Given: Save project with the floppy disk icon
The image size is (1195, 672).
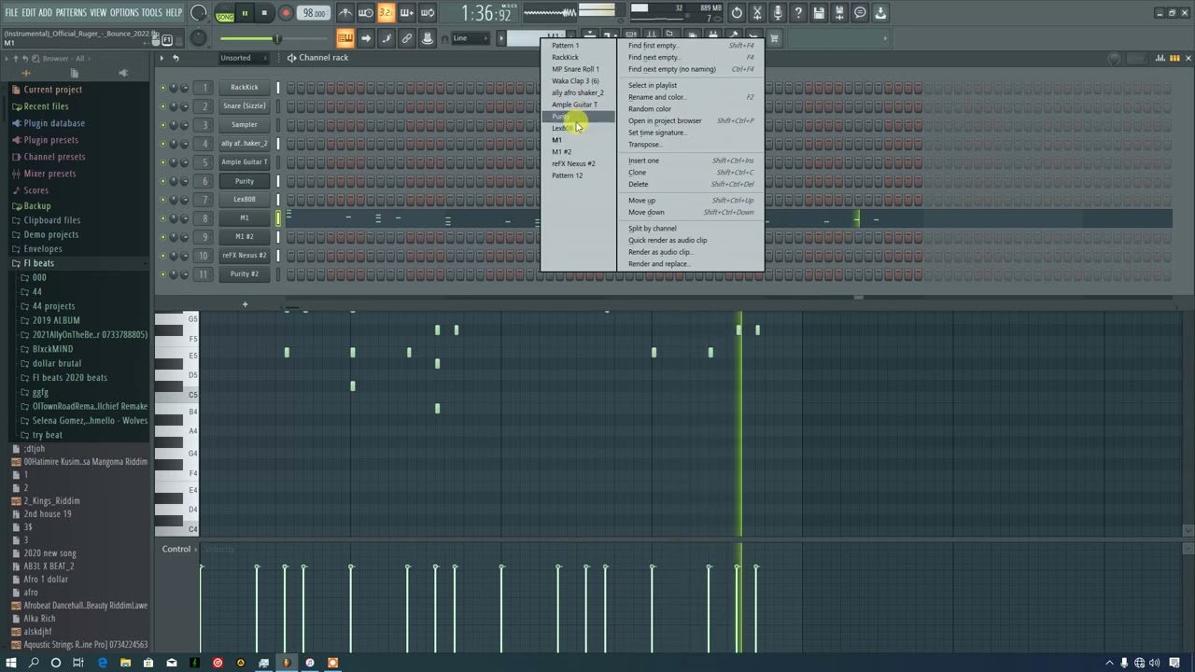Looking at the screenshot, I should (819, 13).
